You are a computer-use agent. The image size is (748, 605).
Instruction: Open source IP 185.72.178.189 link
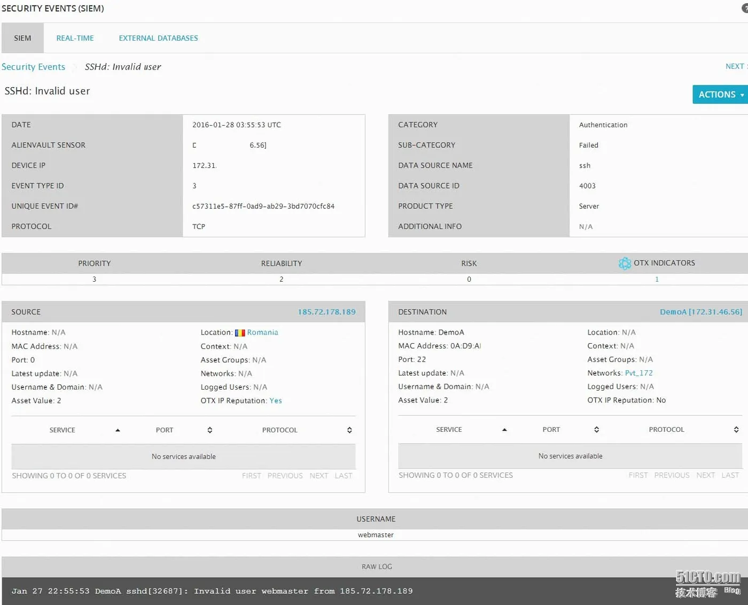click(326, 312)
